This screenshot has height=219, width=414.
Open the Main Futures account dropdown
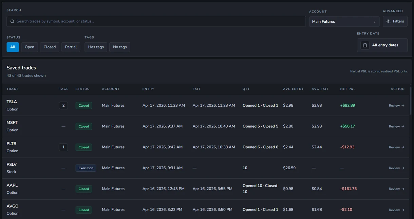pyautogui.click(x=344, y=21)
